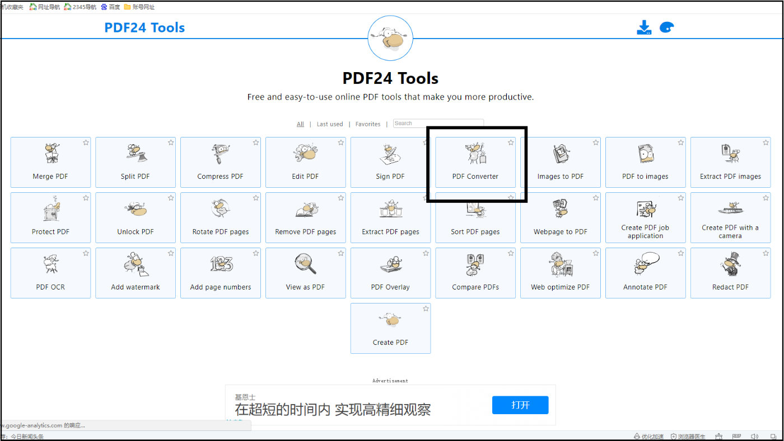
Task: Open Create PDF with a camera tool
Action: [731, 217]
